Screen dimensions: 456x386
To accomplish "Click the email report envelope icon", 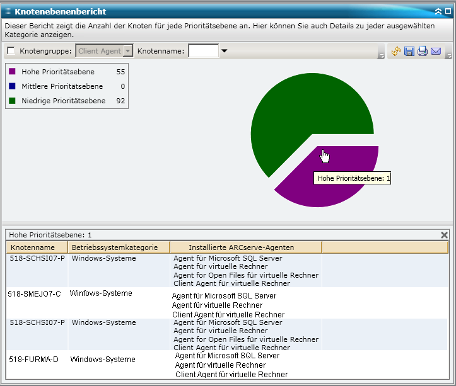I will (436, 52).
